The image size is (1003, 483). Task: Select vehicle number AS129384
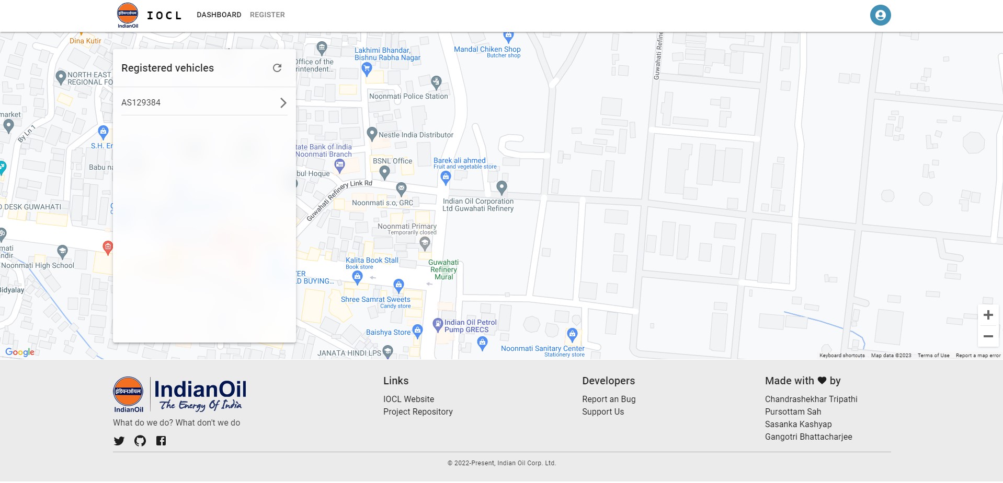[141, 103]
